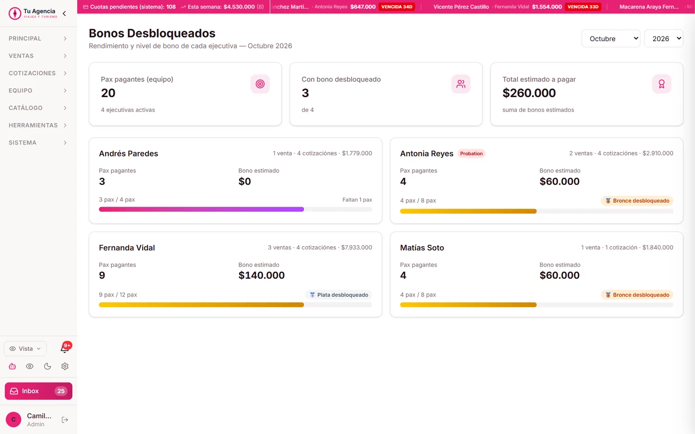This screenshot has height=434, width=695.
Task: Click Matías Soto's Bronce medal icon
Action: coord(608,295)
